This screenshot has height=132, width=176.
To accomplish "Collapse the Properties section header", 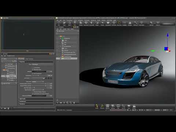I will click(x=36, y=62).
